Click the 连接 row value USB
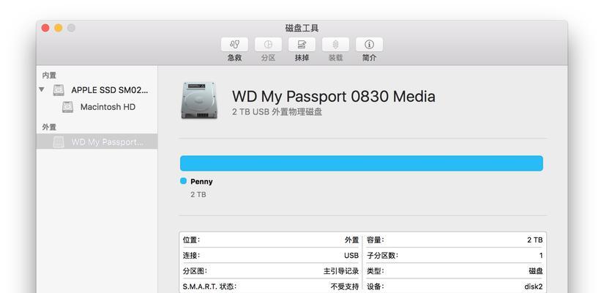The width and height of the screenshot is (604, 293). coord(351,255)
